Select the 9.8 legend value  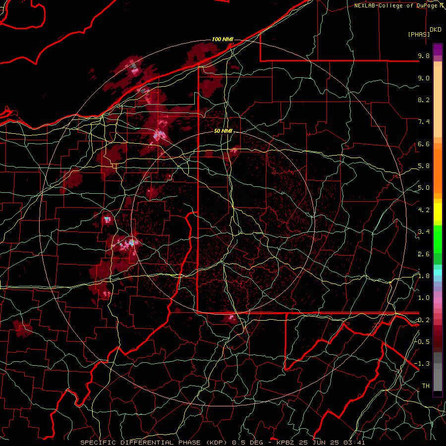click(x=424, y=56)
